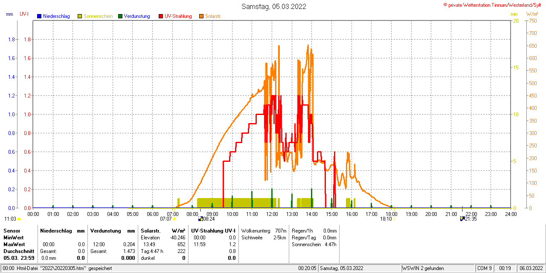Click the moon icon beside 08:24

click(x=200, y=219)
